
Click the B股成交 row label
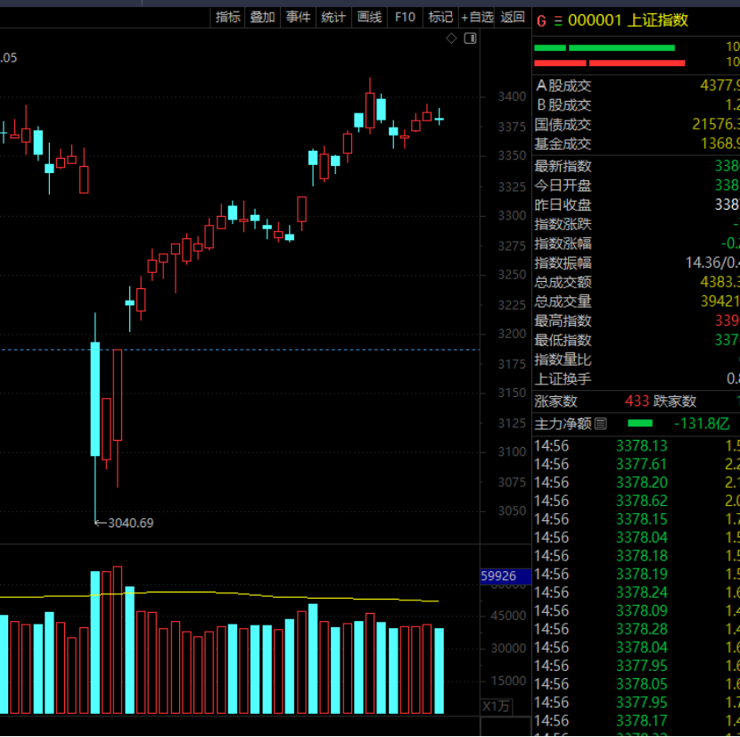click(563, 105)
